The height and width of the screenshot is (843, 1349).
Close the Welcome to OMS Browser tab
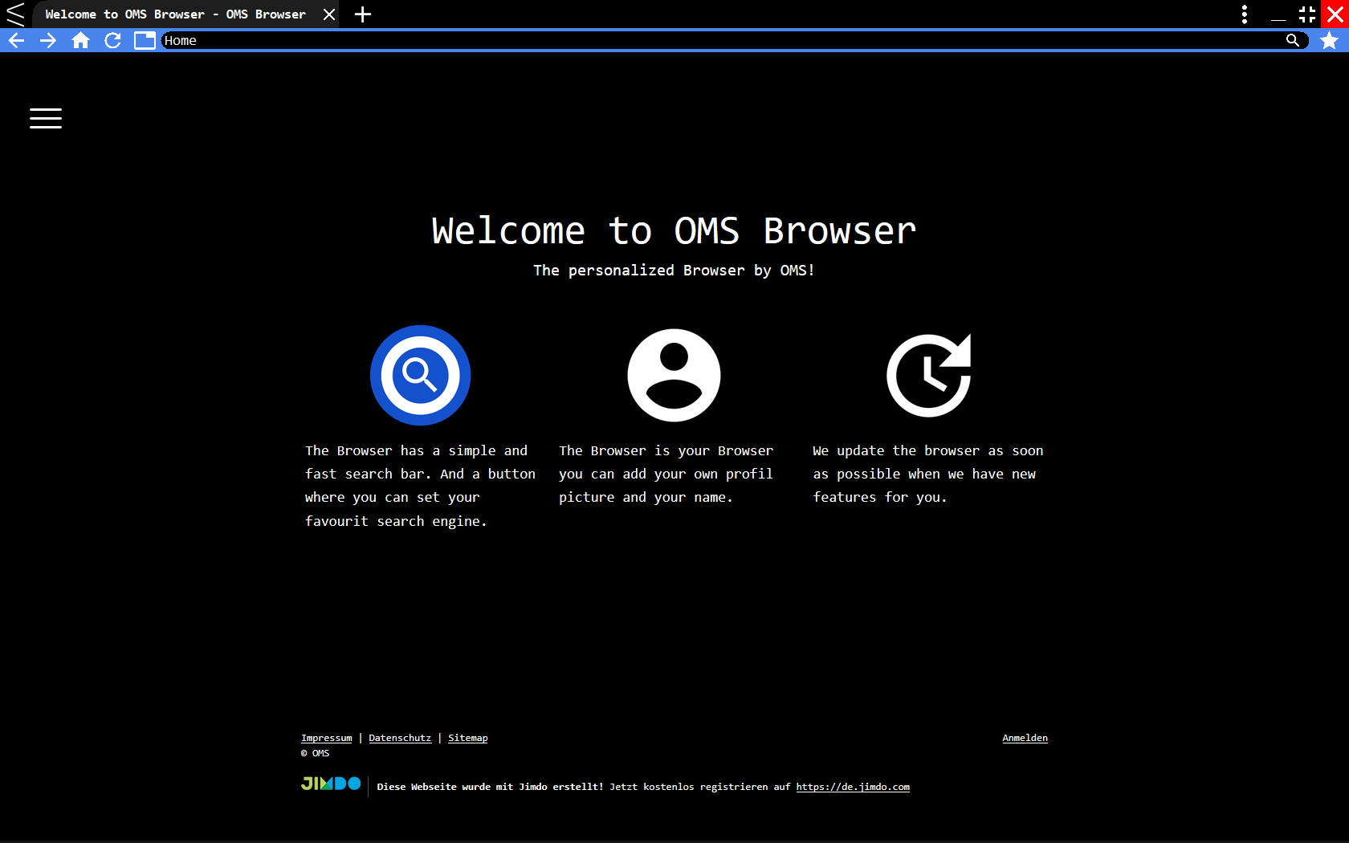pos(328,14)
